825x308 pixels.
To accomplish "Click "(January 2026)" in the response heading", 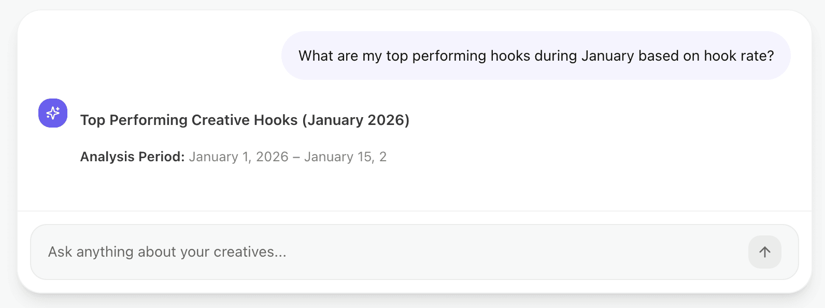I will [x=356, y=120].
